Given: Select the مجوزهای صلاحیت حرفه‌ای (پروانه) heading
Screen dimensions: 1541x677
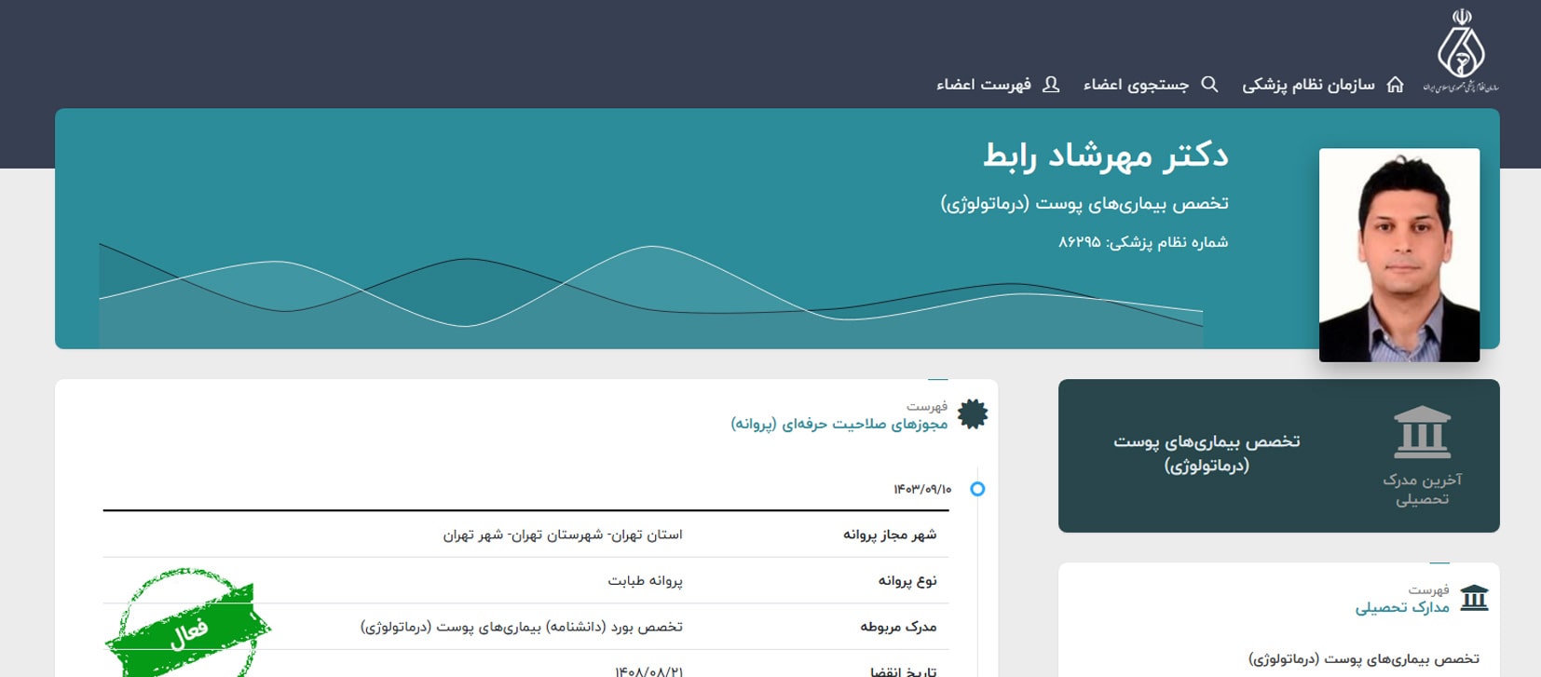Looking at the screenshot, I should point(839,424).
